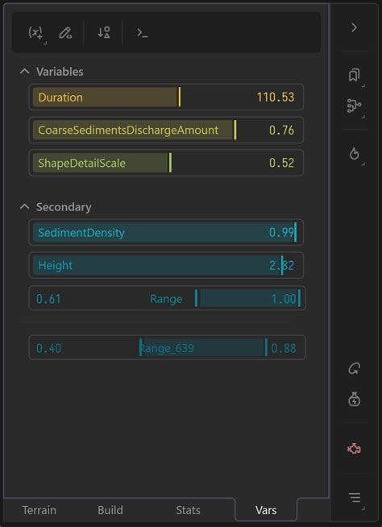Switch to the Terrain tab
Screen dimensions: 382x527
pos(39,510)
